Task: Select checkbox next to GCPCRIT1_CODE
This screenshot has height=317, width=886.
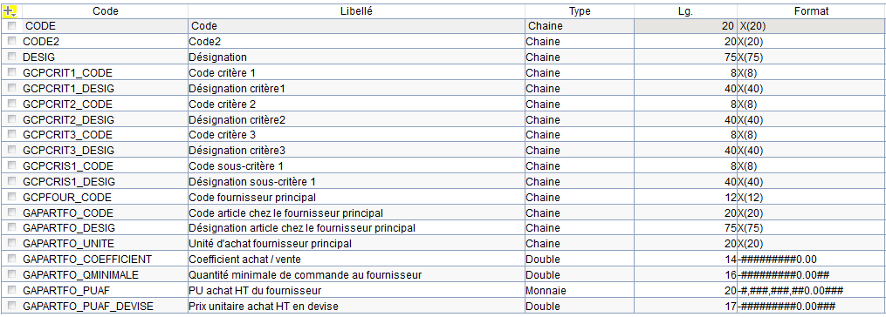Action: (x=12, y=73)
